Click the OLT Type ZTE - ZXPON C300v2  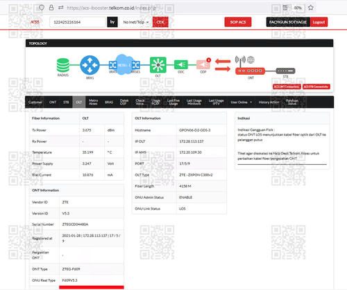point(196,175)
